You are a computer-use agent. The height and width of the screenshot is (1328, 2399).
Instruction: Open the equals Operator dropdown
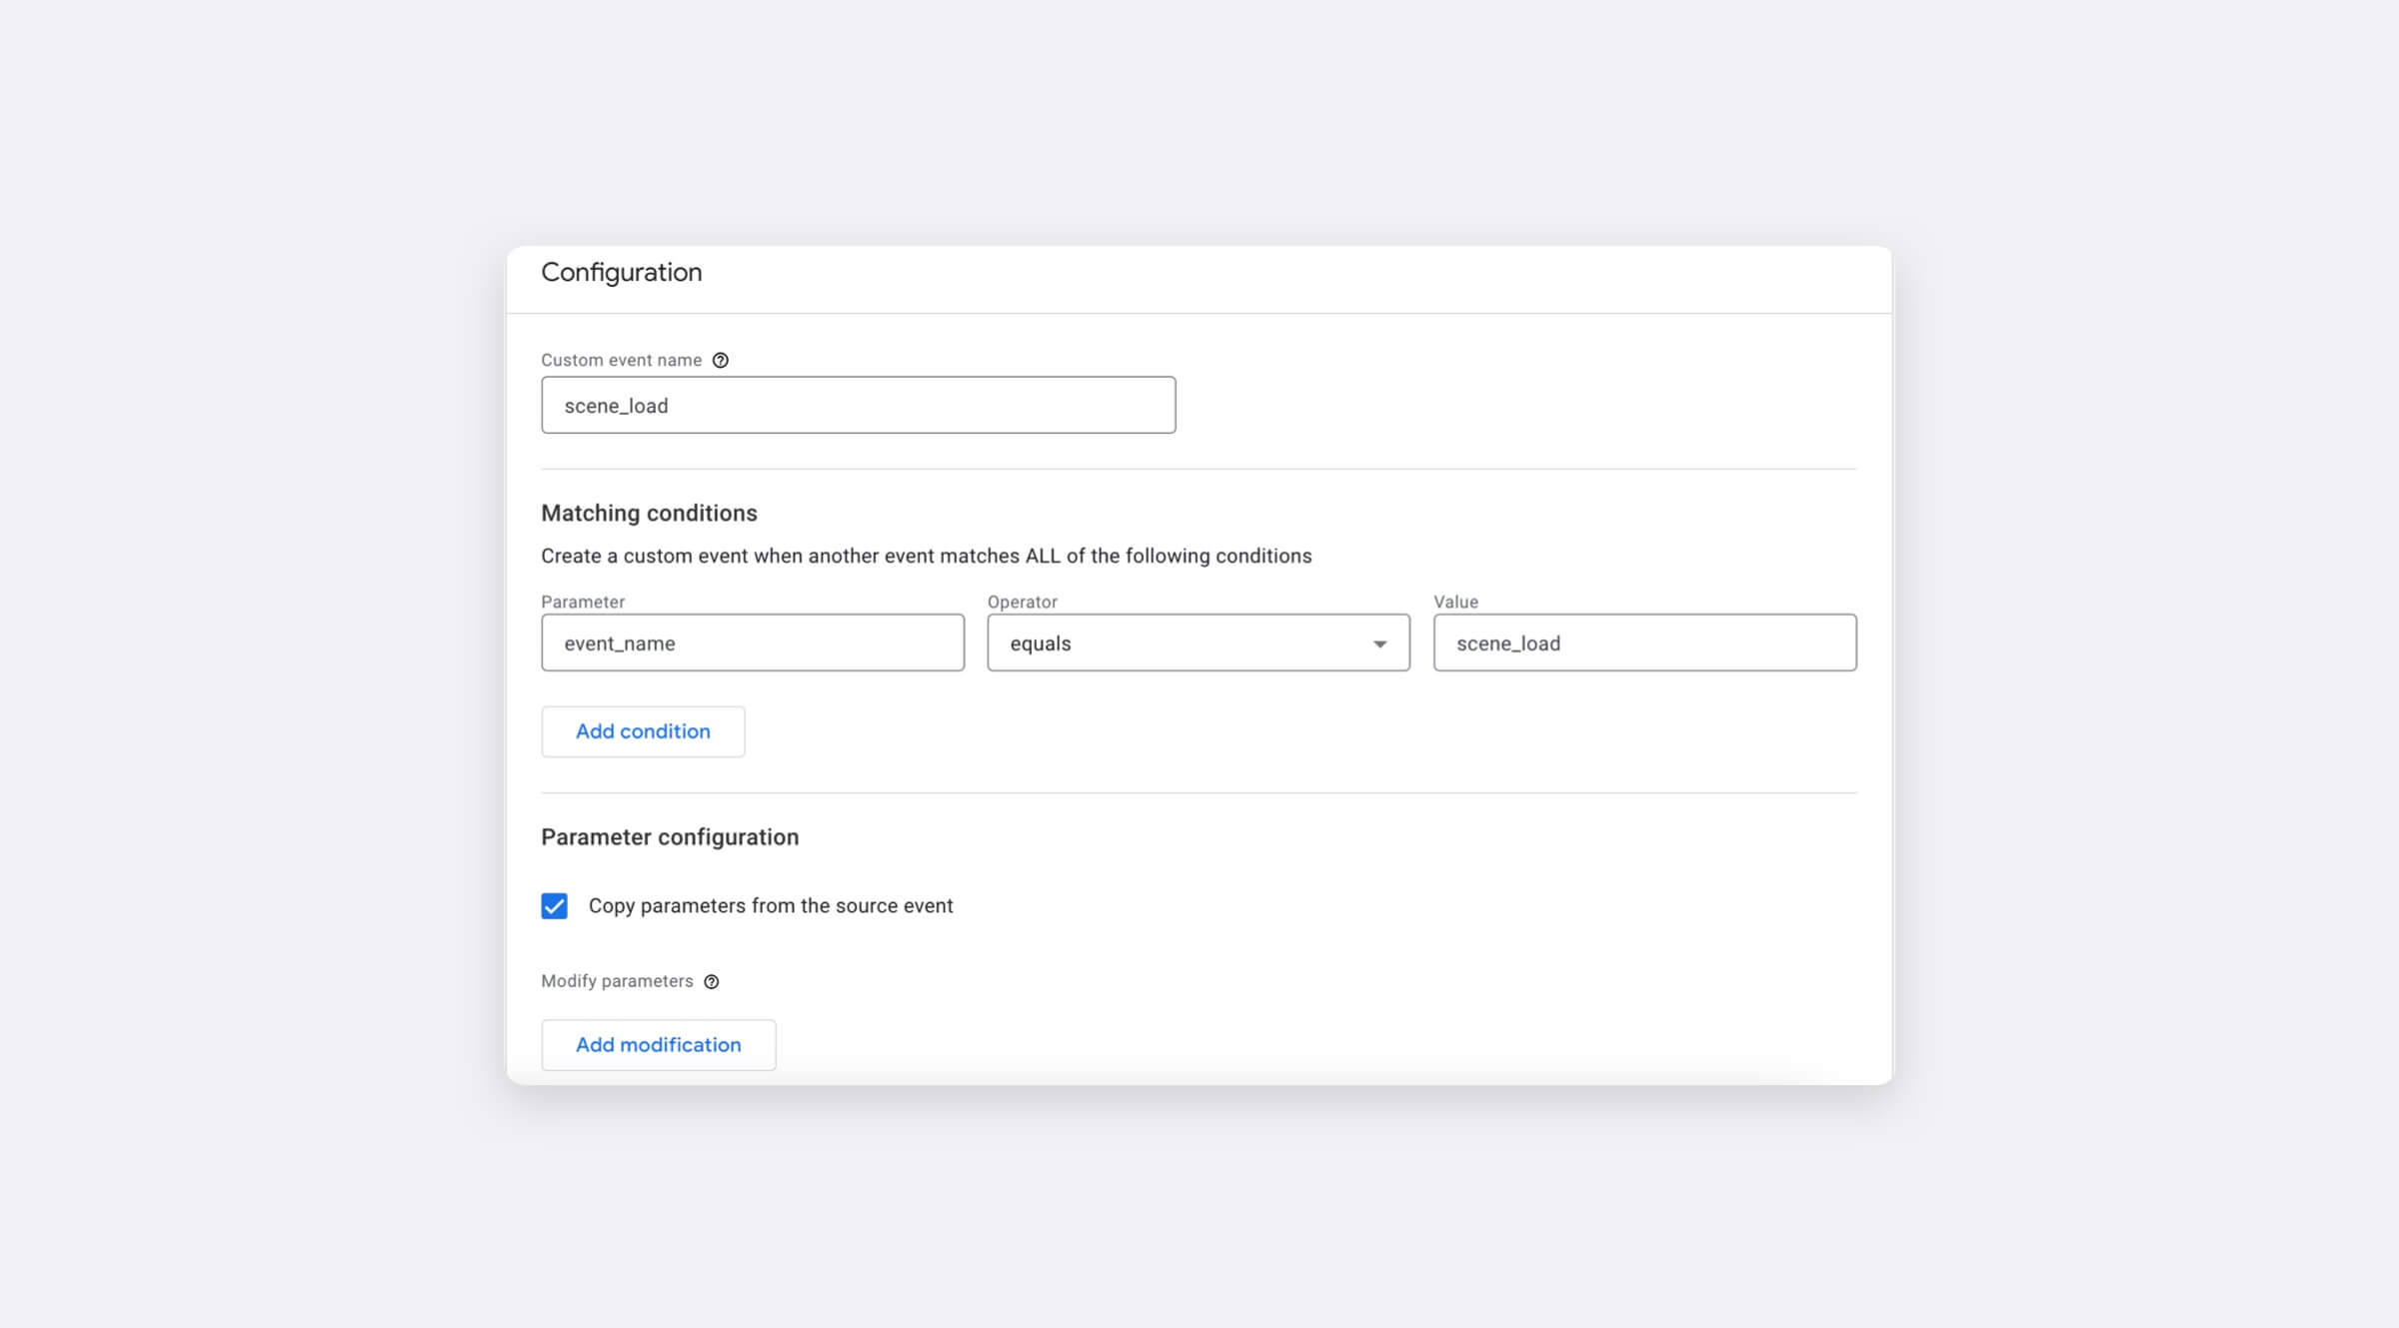[x=1199, y=643]
